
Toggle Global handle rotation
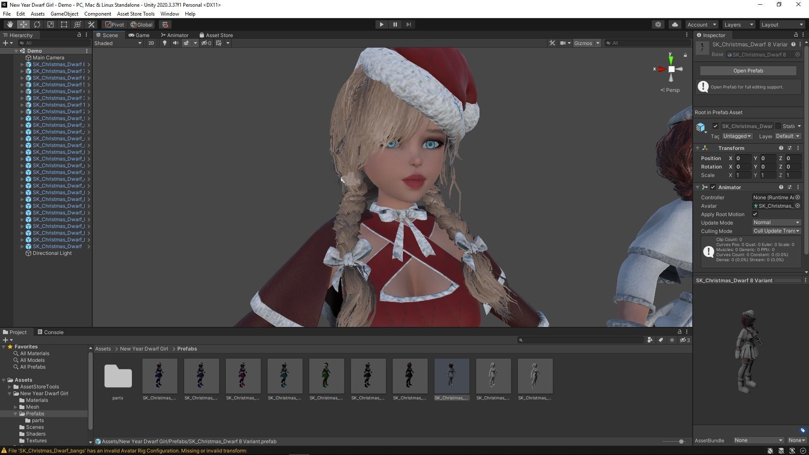(142, 24)
